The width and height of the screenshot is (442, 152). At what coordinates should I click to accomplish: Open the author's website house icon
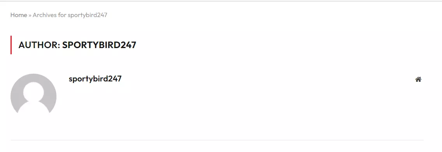[418, 79]
